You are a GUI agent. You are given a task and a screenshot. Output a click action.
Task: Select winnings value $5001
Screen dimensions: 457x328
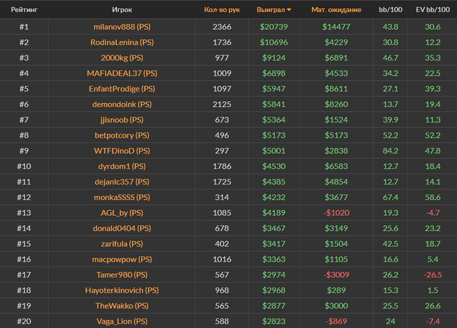pos(274,151)
